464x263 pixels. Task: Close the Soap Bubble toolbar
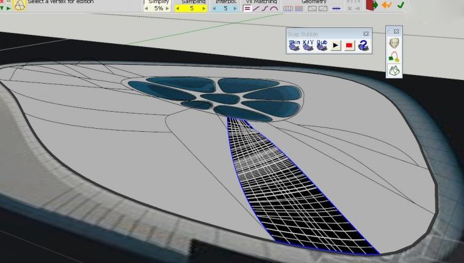tap(366, 34)
